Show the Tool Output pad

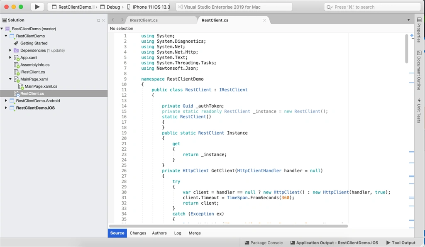401,243
